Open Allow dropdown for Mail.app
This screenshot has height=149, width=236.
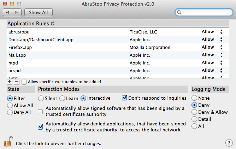click(212, 55)
